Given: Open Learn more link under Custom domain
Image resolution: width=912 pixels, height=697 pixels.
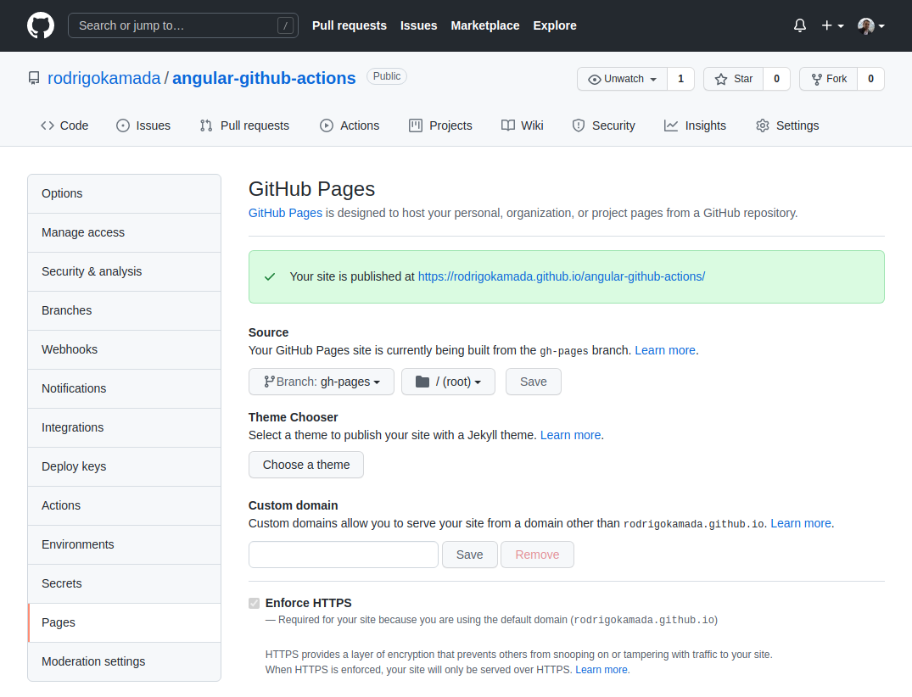Looking at the screenshot, I should [801, 523].
